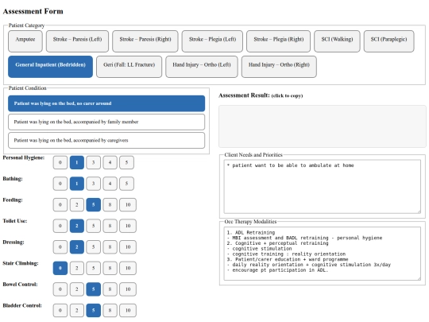The height and width of the screenshot is (322, 429).
Task: Set Toilet Use score to 0
Action: [x=60, y=226]
